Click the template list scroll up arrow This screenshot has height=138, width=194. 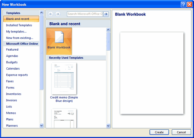click(x=108, y=30)
